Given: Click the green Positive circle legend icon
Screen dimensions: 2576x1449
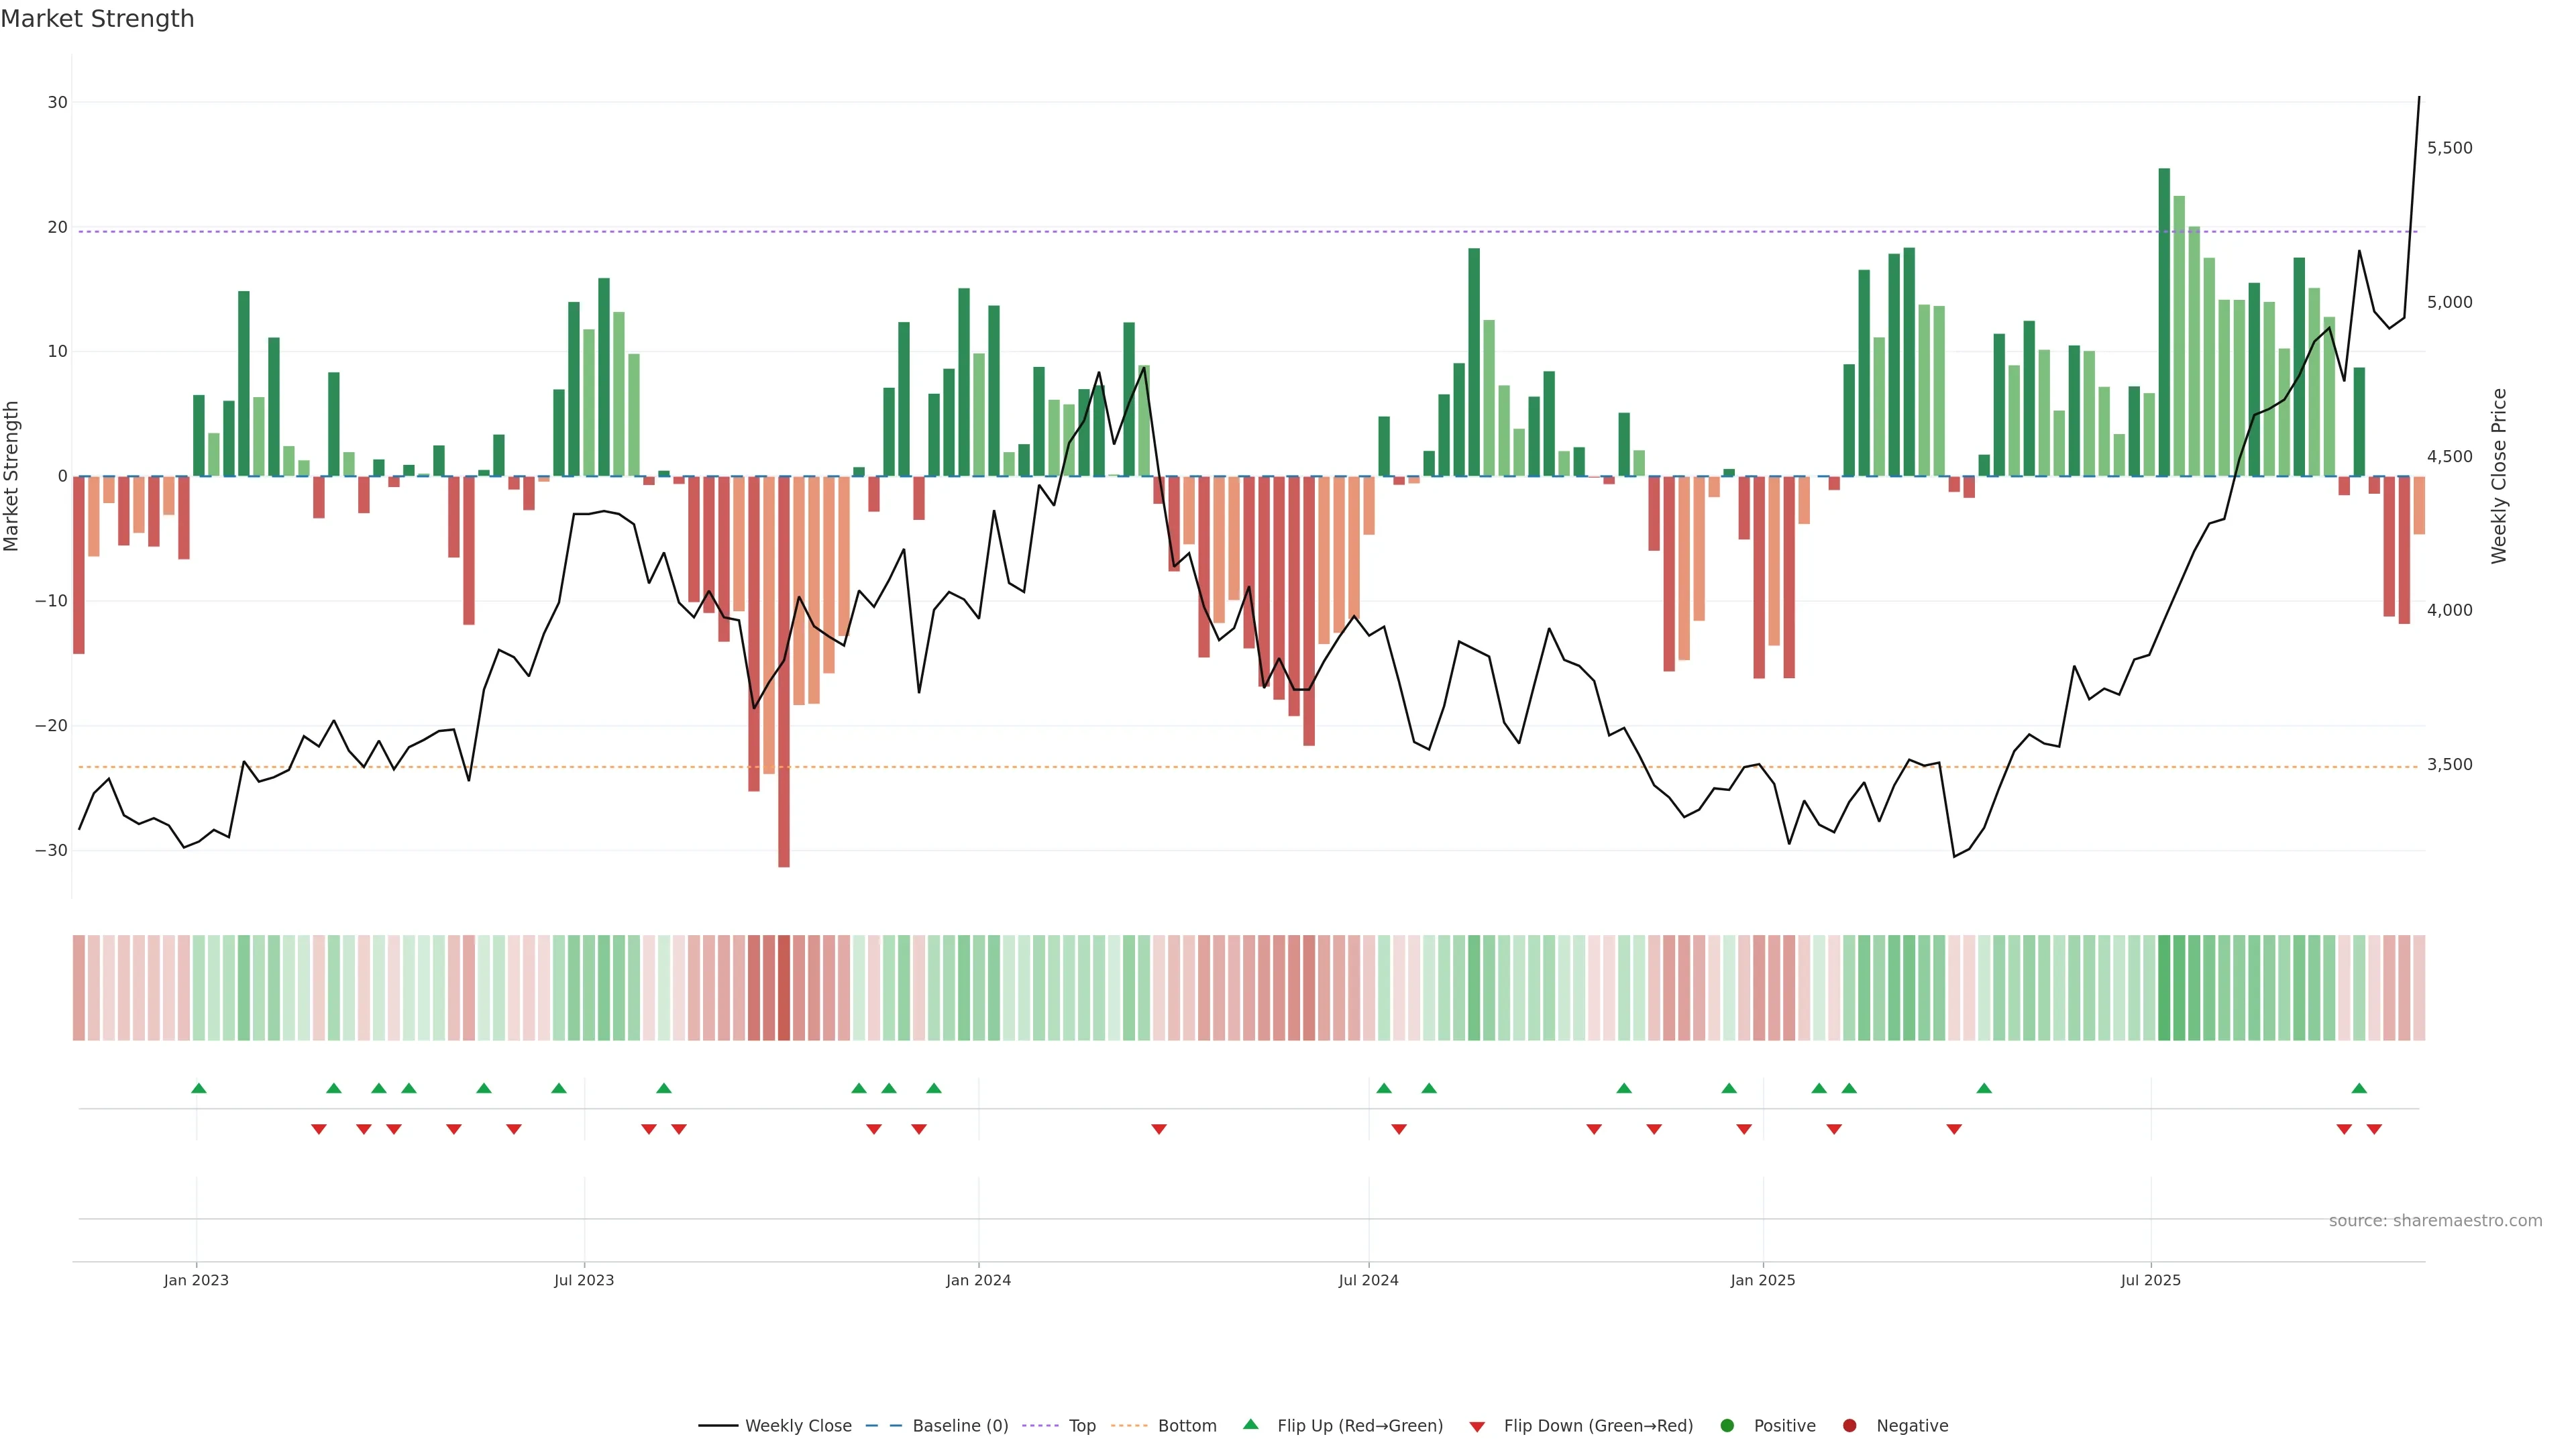Looking at the screenshot, I should 1727,1426.
